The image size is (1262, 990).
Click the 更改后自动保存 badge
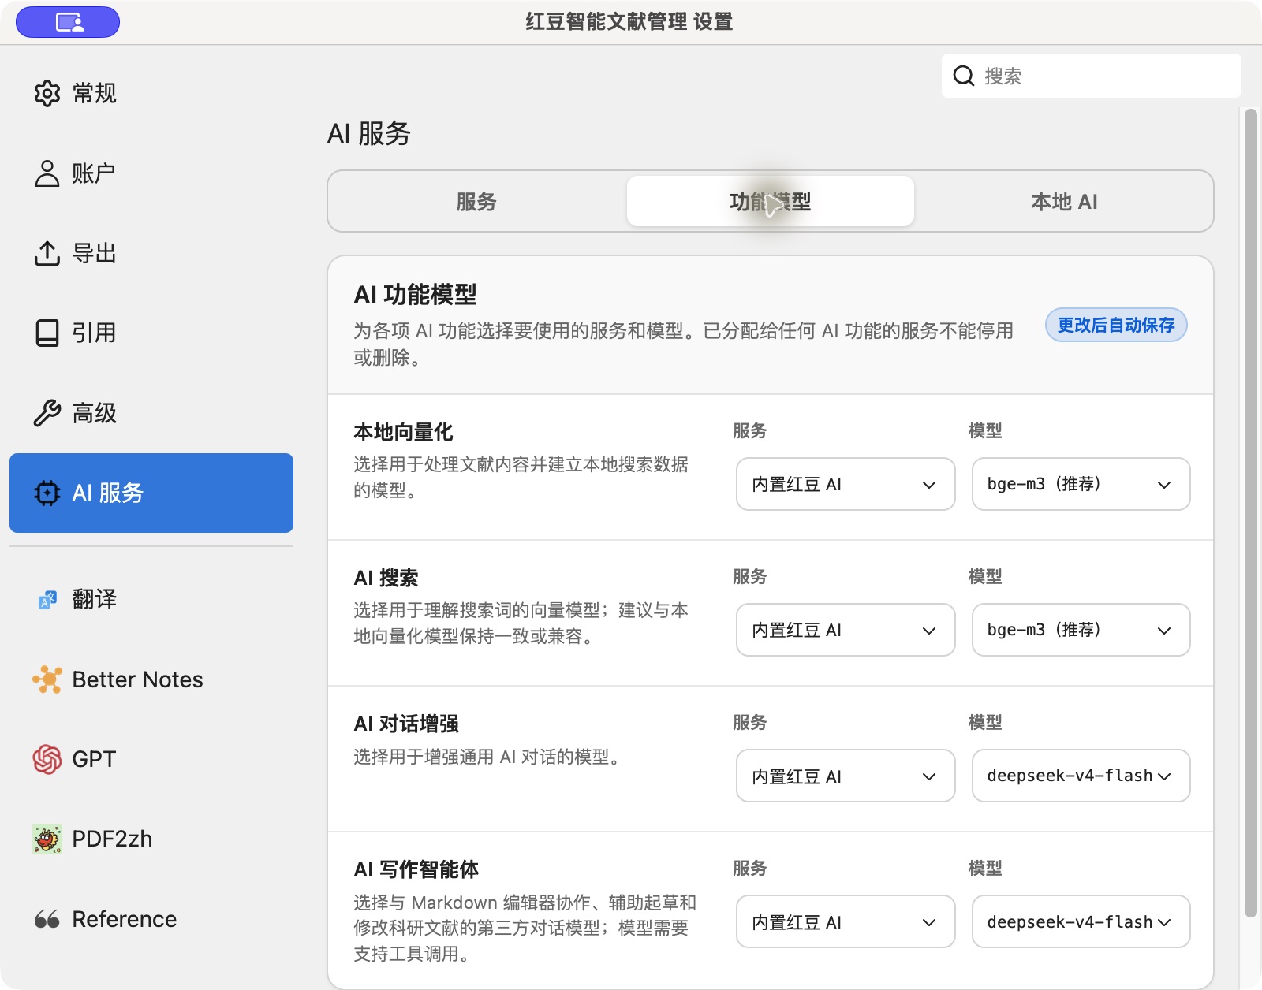1116,325
